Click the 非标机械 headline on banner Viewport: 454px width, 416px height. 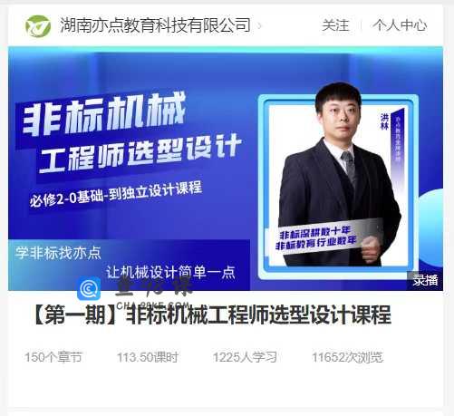[104, 114]
